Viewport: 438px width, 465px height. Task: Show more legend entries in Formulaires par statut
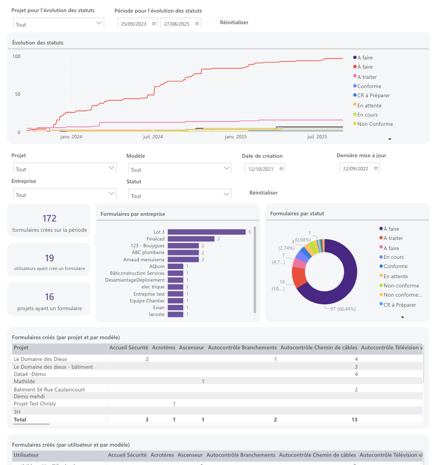click(402, 317)
